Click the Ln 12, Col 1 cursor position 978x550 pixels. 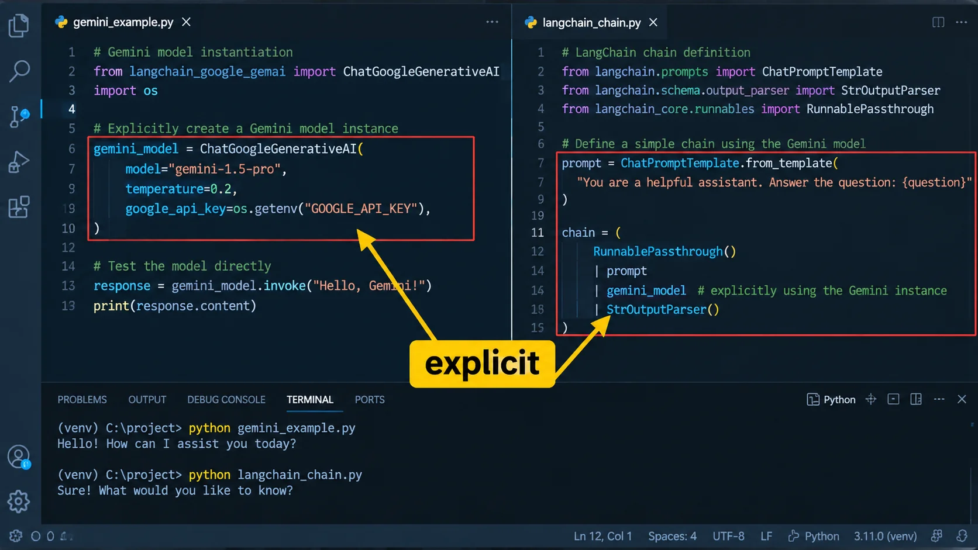click(602, 536)
